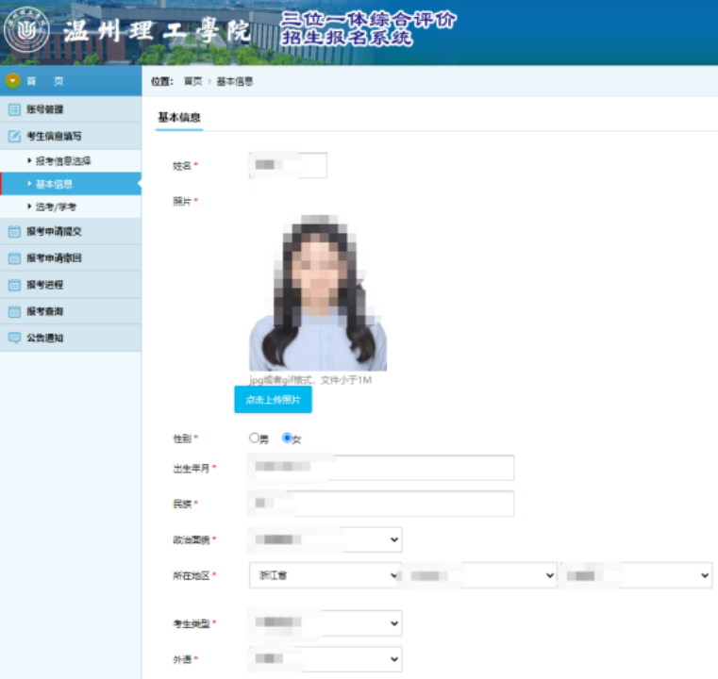The height and width of the screenshot is (679, 718).
Task: Select the 男 gender radio button
Action: [253, 439]
